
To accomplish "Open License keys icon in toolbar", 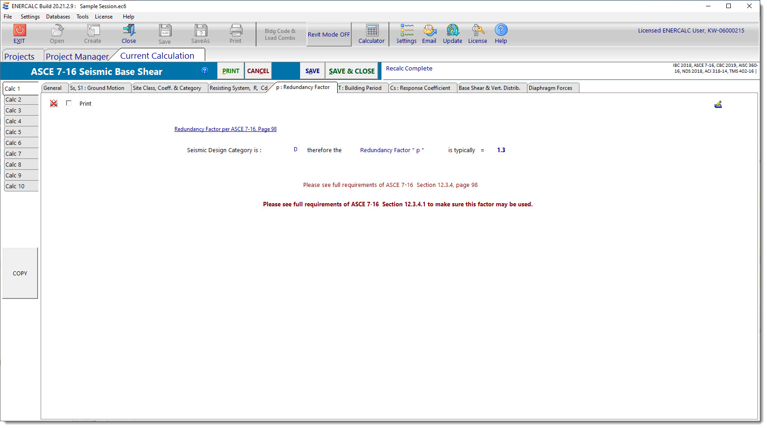I will pyautogui.click(x=477, y=30).
